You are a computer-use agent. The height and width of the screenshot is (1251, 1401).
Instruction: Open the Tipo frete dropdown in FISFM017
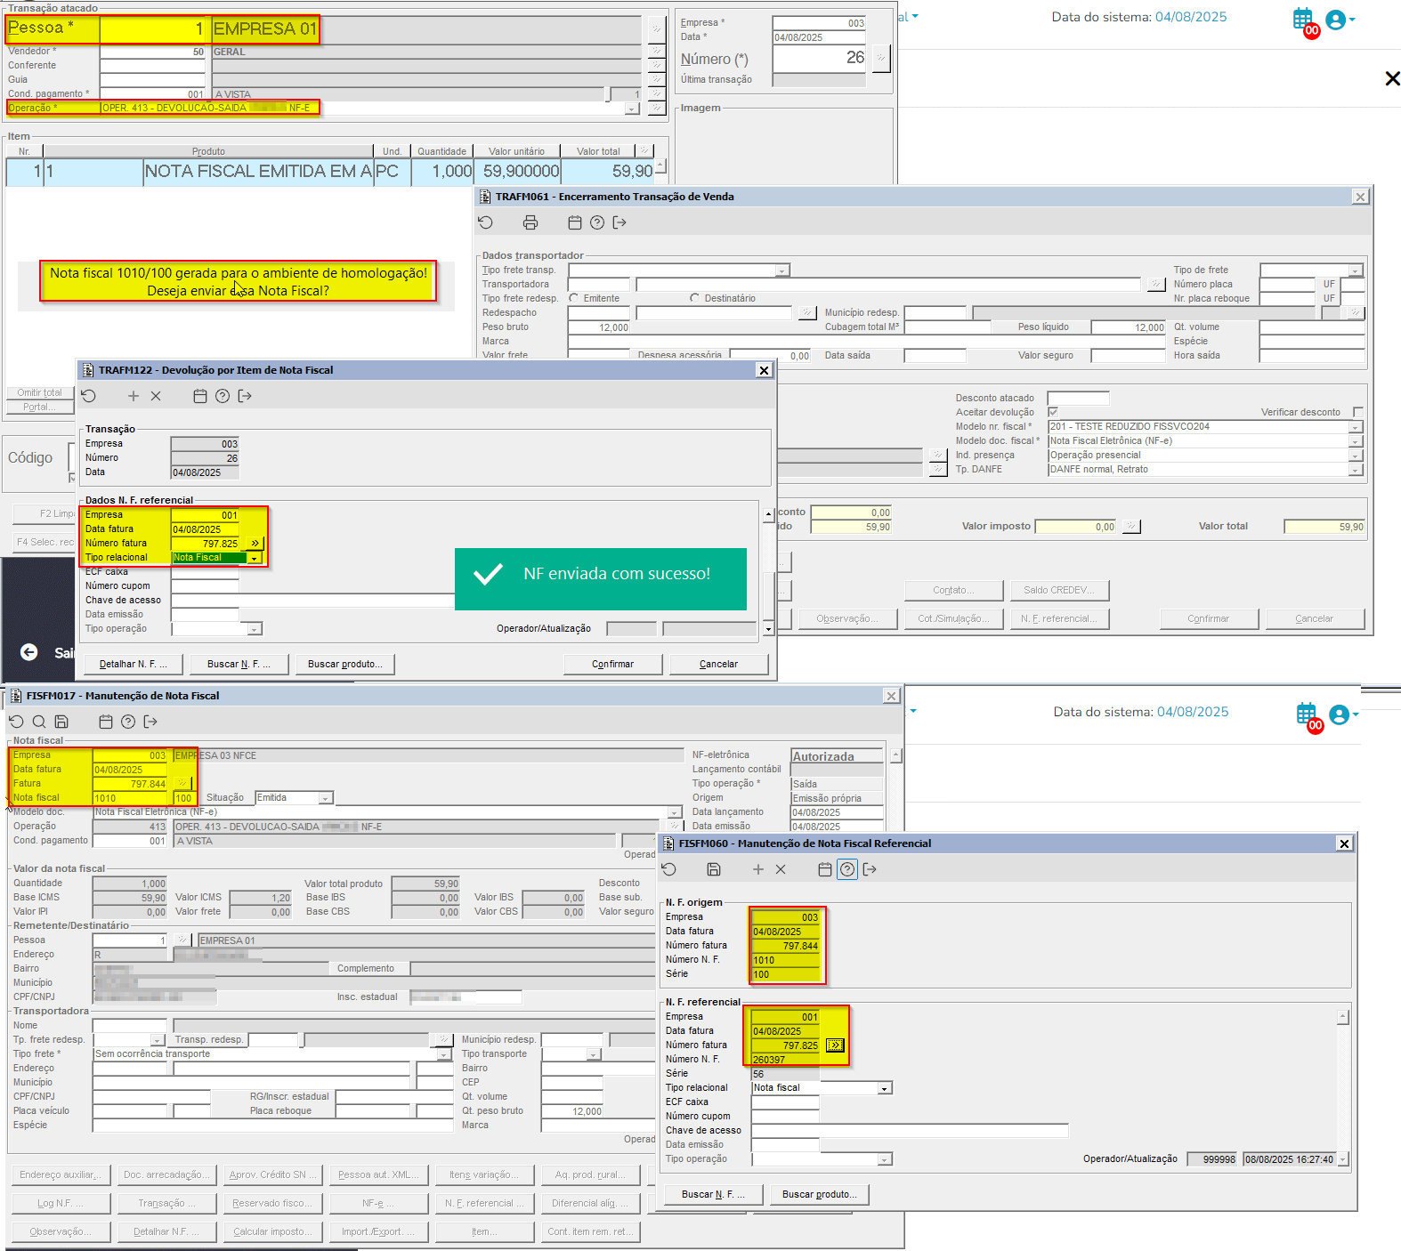point(444,1054)
